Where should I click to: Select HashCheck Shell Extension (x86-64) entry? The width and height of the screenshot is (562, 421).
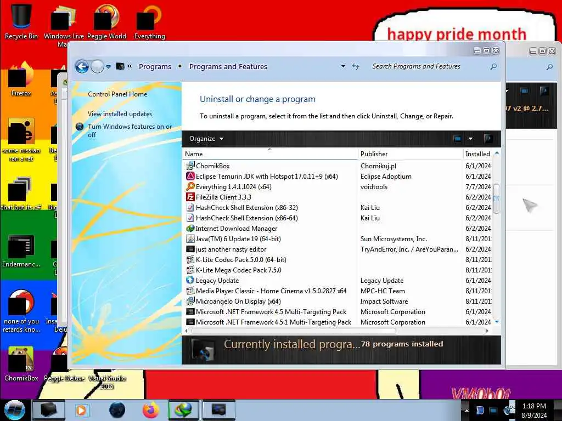pos(246,218)
